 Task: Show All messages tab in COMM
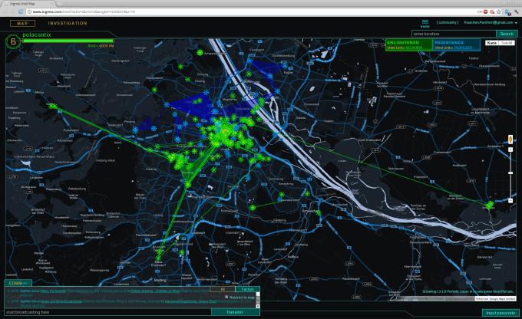coord(223,289)
